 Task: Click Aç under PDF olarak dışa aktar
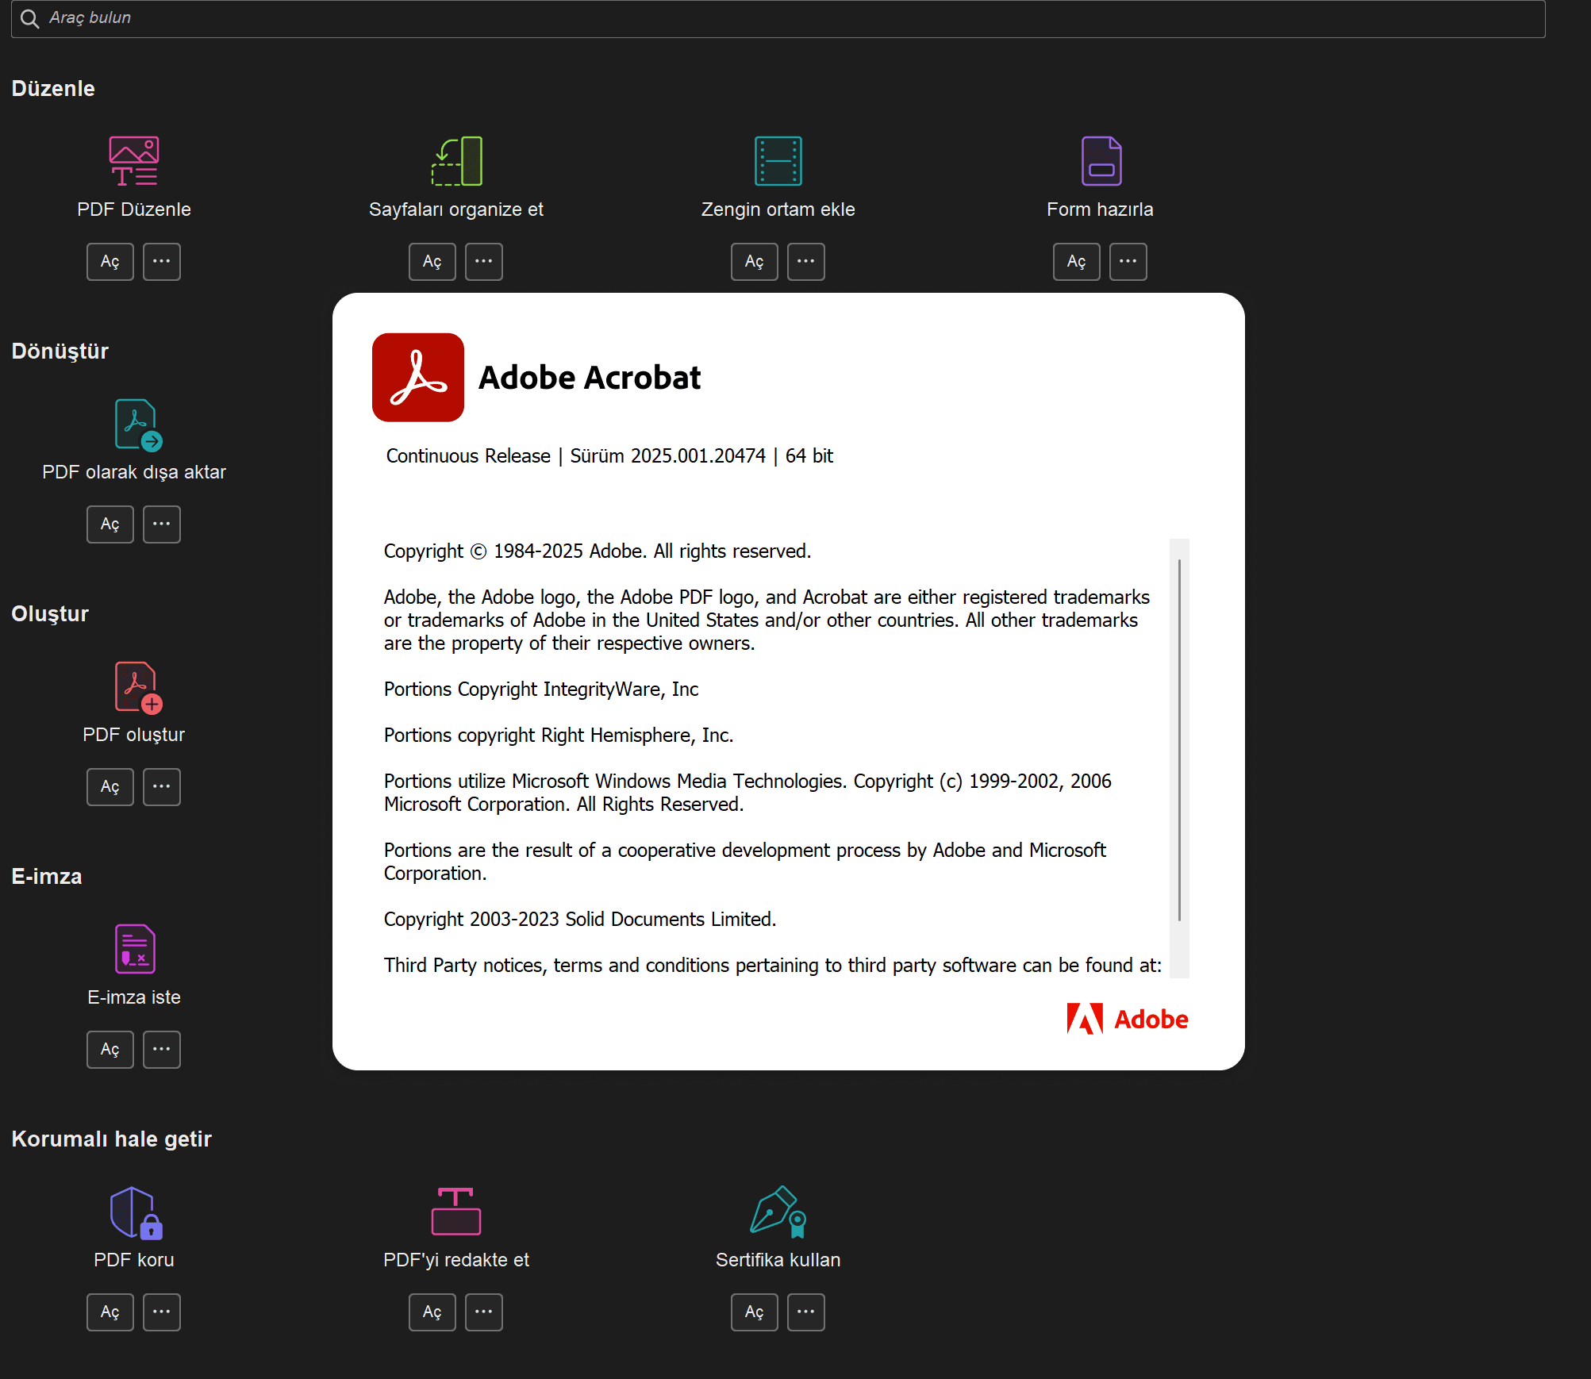[110, 524]
